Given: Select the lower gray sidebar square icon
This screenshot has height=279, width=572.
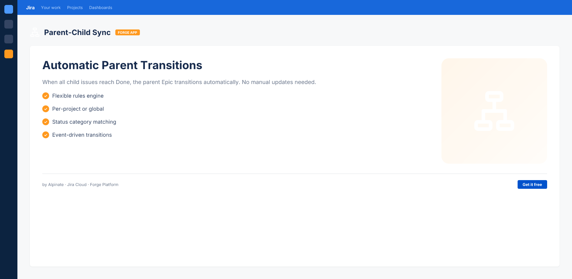Looking at the screenshot, I should (x=9, y=39).
